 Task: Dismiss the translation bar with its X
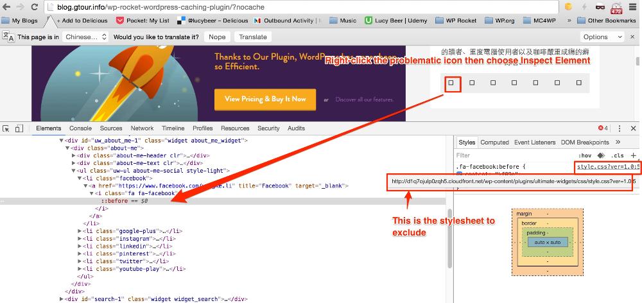point(632,37)
